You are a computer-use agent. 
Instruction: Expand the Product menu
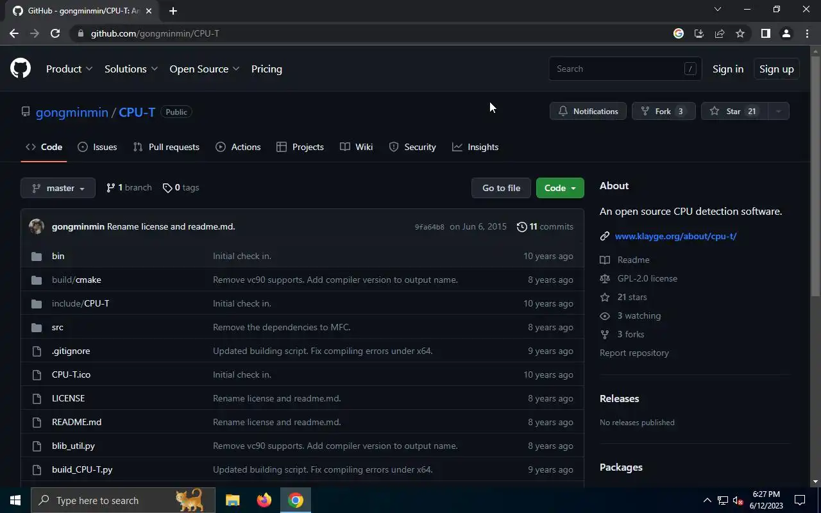[69, 69]
